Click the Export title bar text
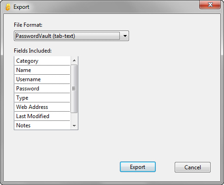 click(x=21, y=7)
